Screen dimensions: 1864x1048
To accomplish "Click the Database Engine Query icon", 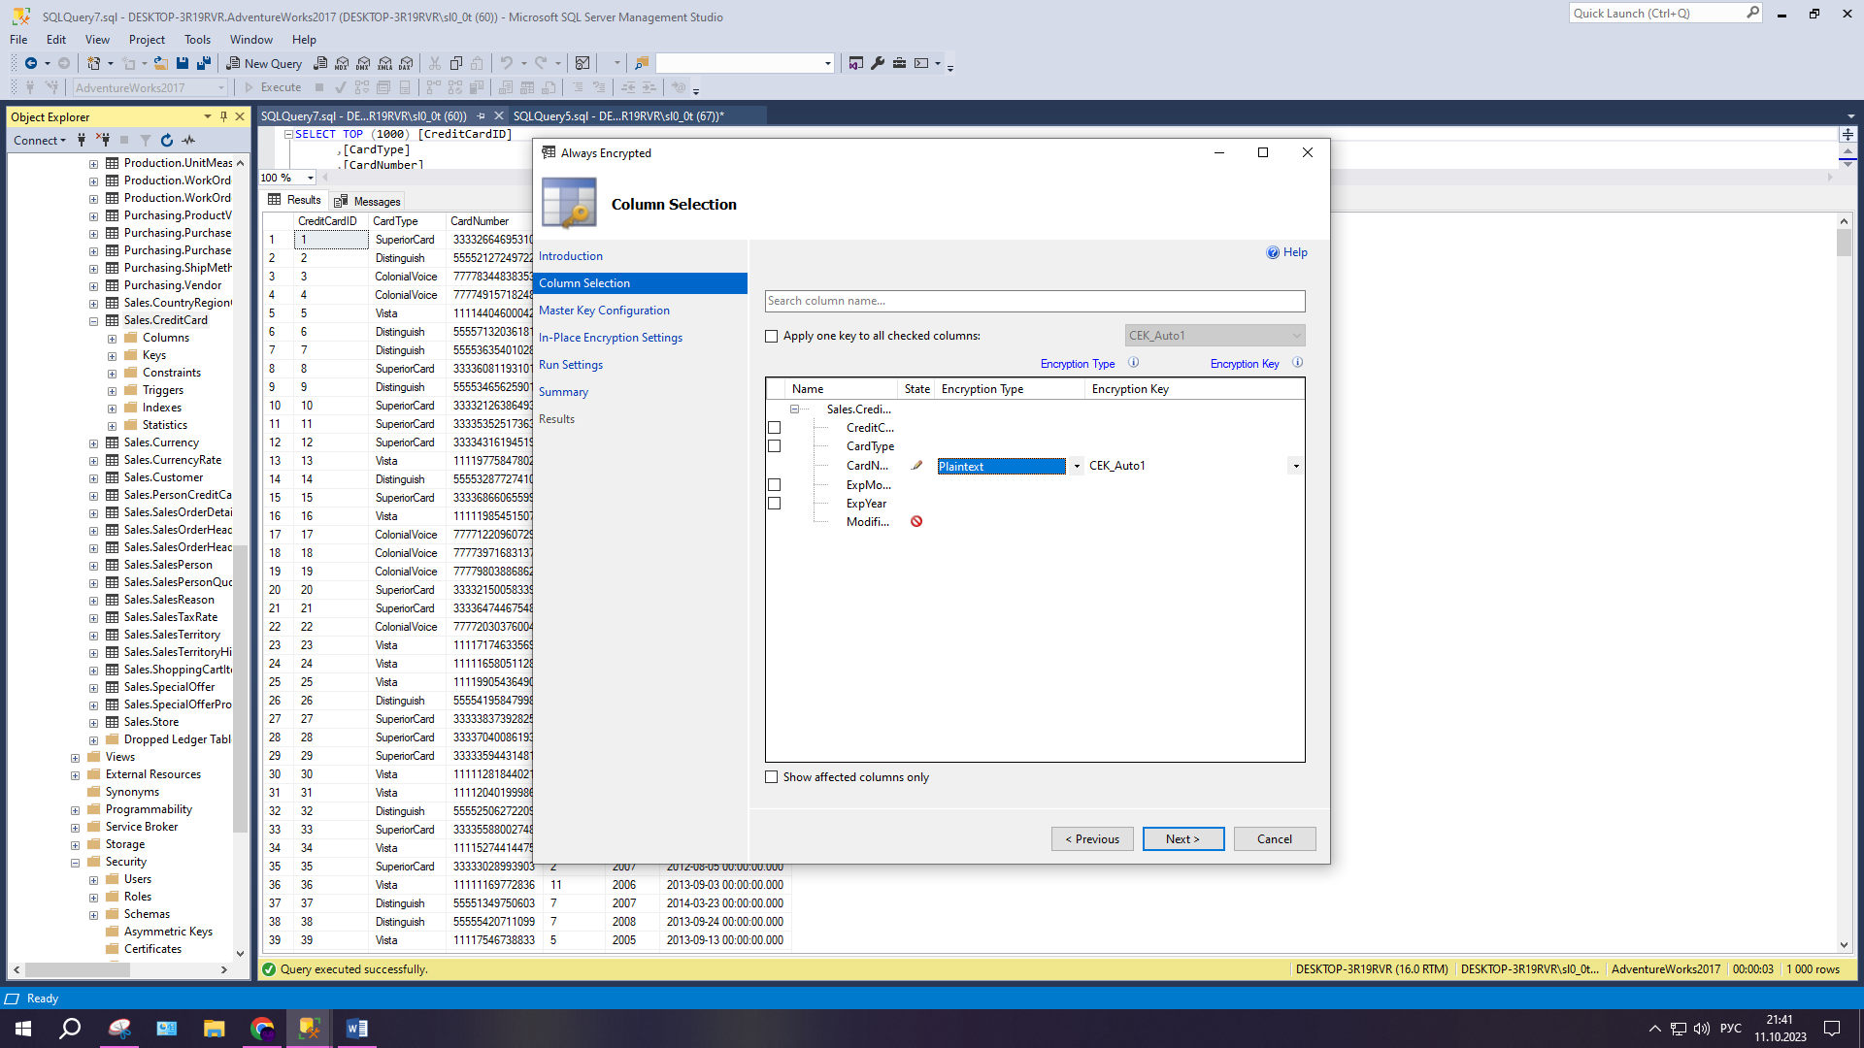I will pyautogui.click(x=320, y=63).
